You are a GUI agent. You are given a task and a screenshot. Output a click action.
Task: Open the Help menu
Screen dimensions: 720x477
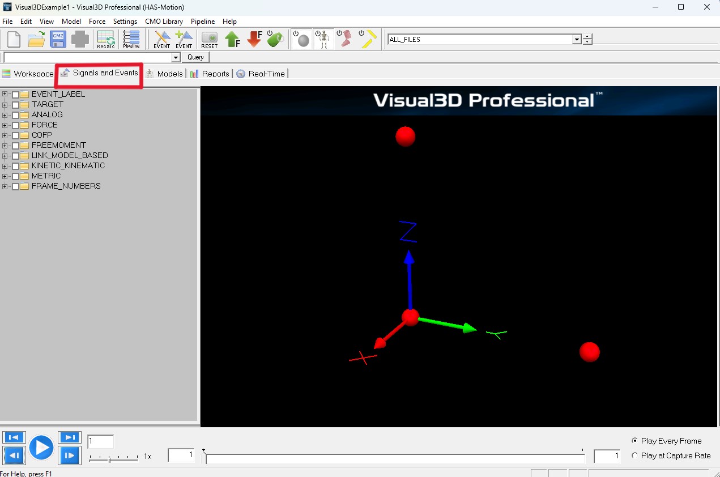click(229, 22)
